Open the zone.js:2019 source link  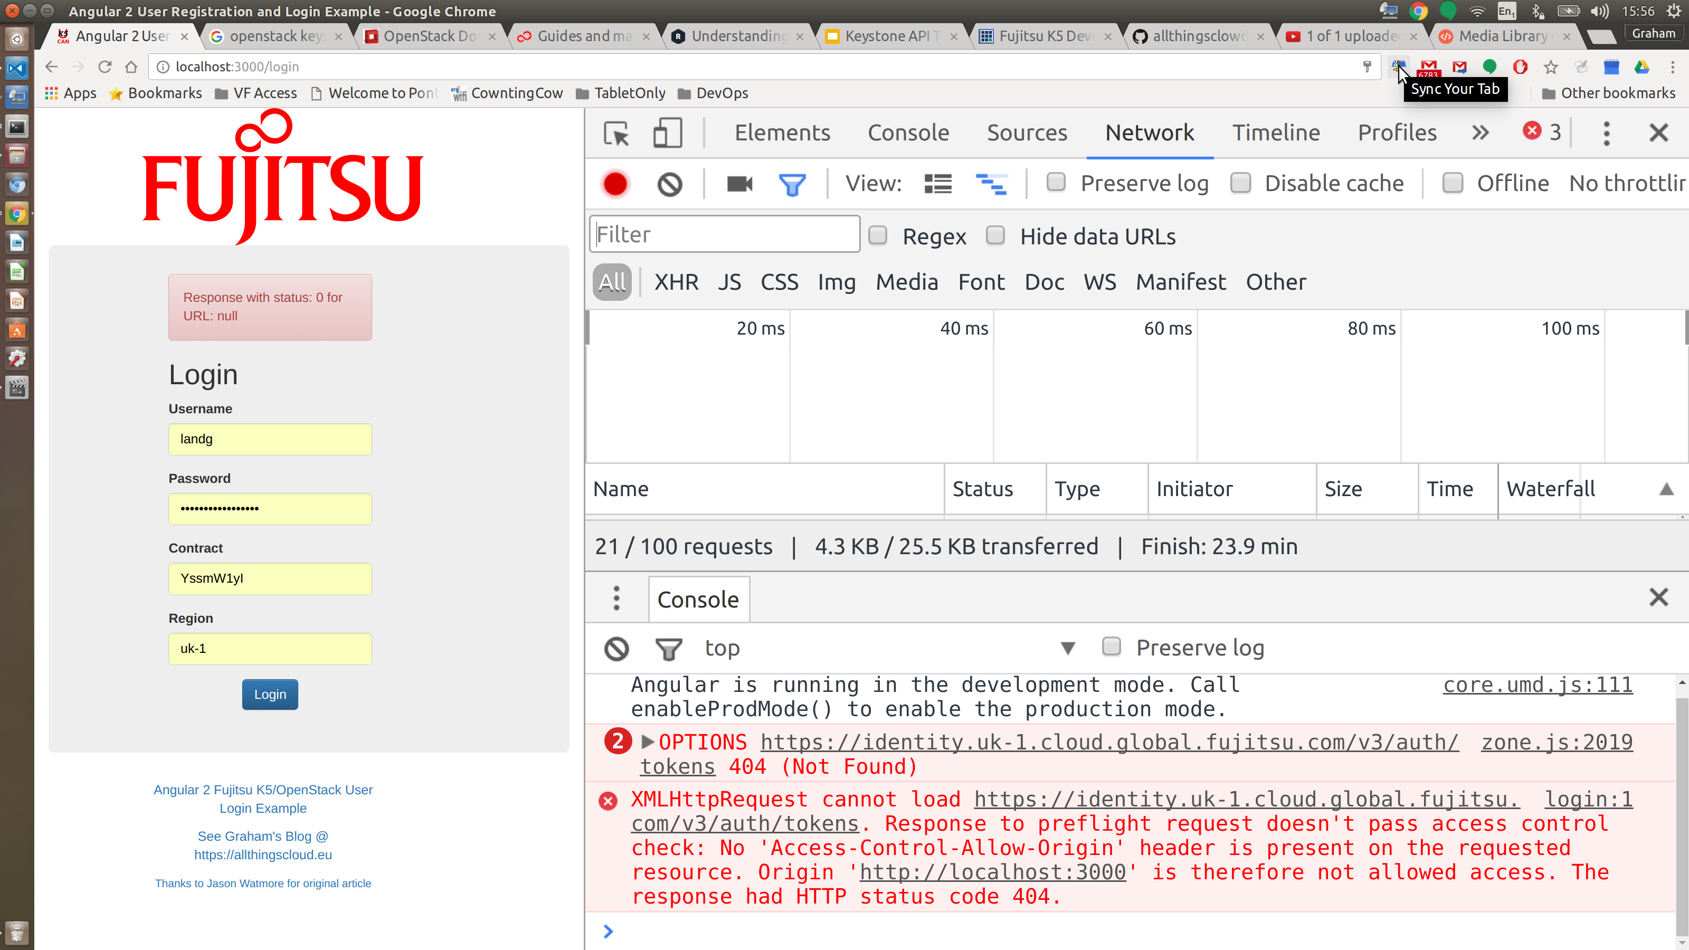[x=1557, y=742]
